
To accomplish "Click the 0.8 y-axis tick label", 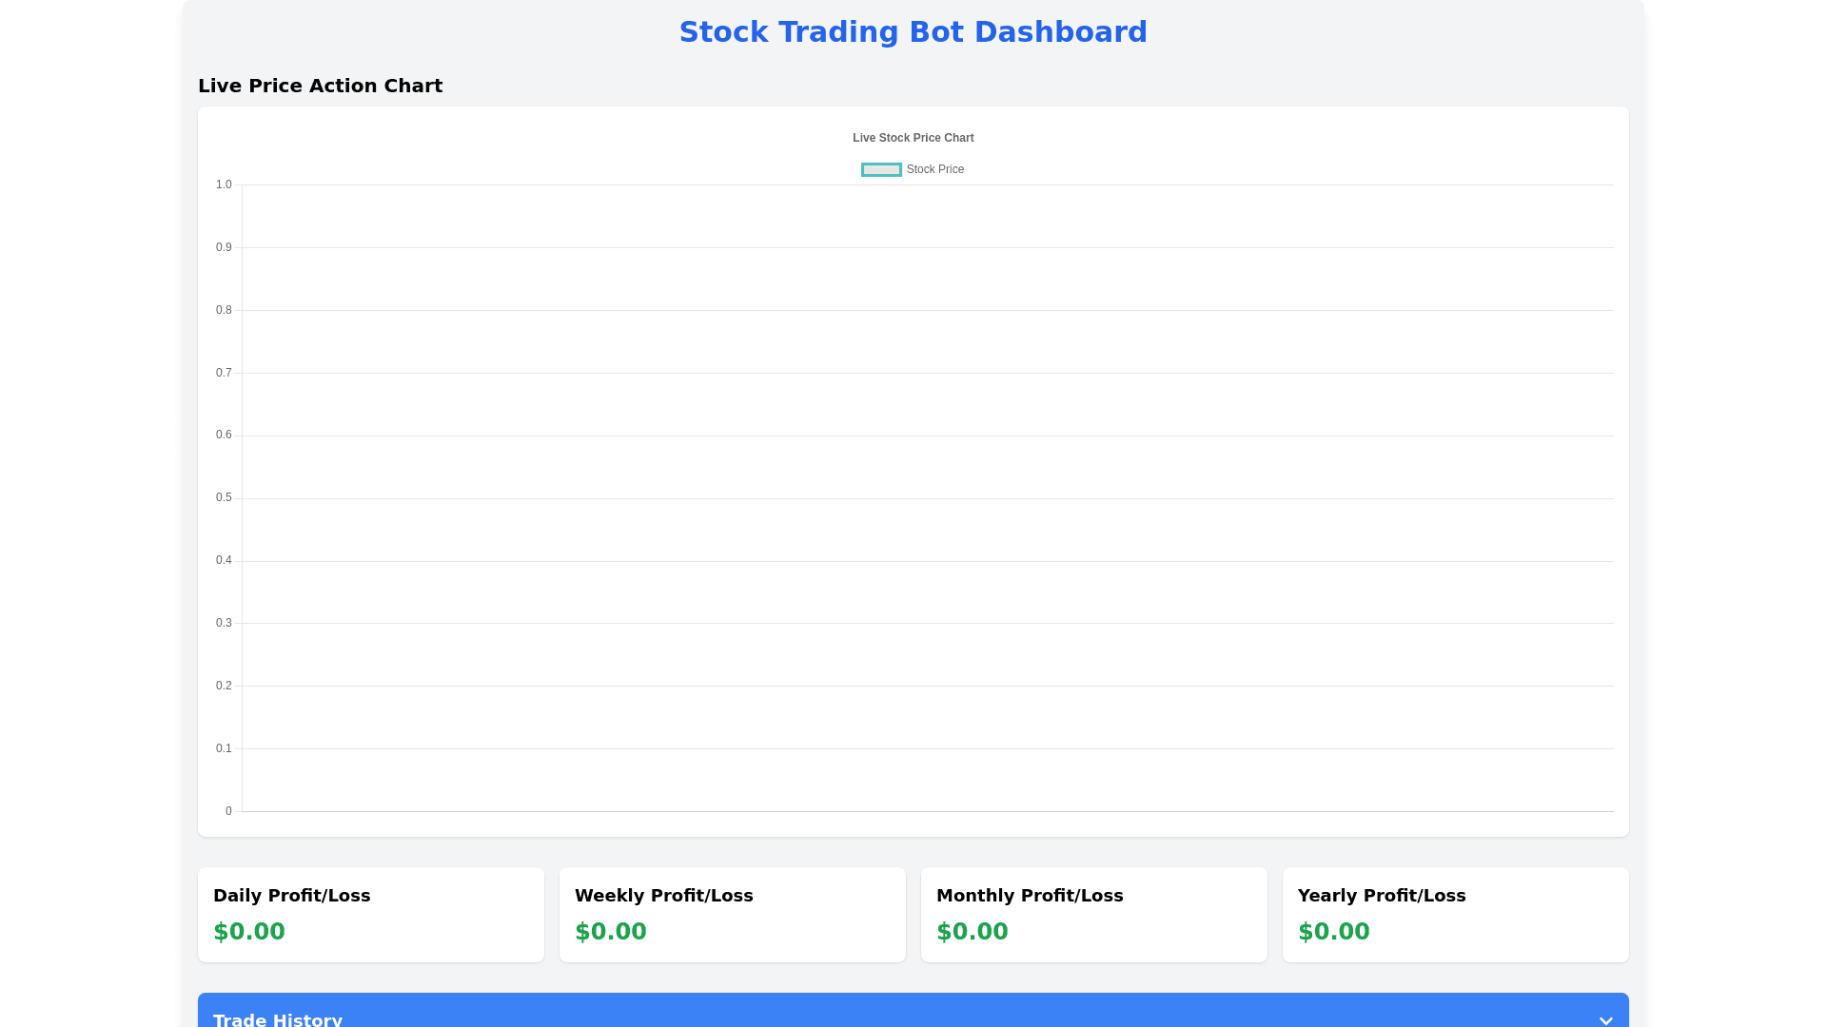I will 224,310.
